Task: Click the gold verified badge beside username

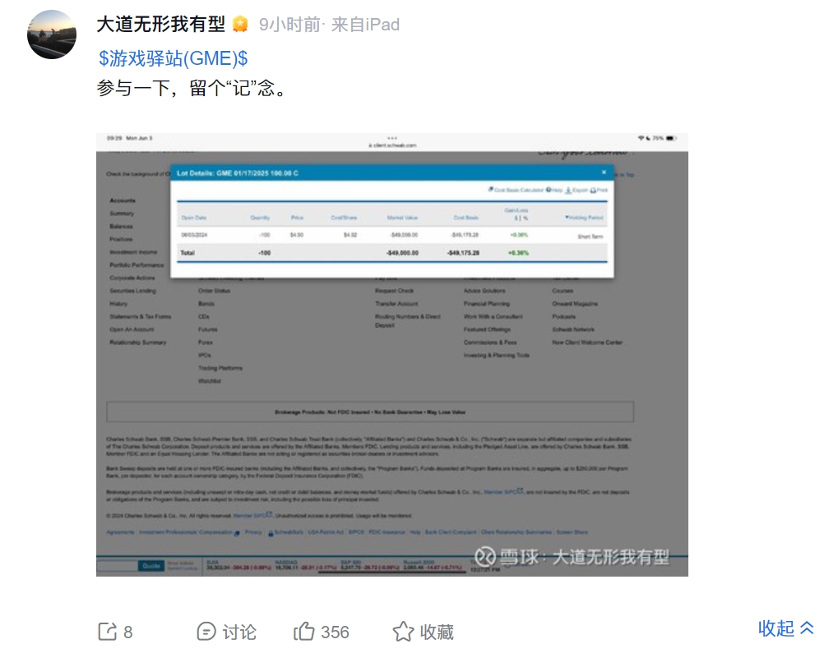Action: coord(240,25)
